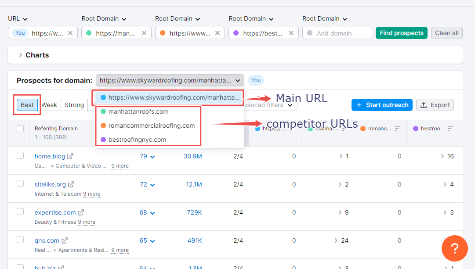Open external link icon for qns.com
The image size is (475, 269).
coord(65,240)
